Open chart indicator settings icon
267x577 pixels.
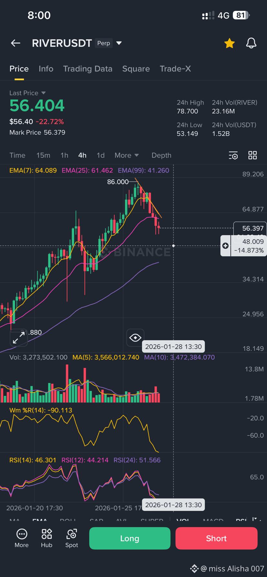point(233,155)
